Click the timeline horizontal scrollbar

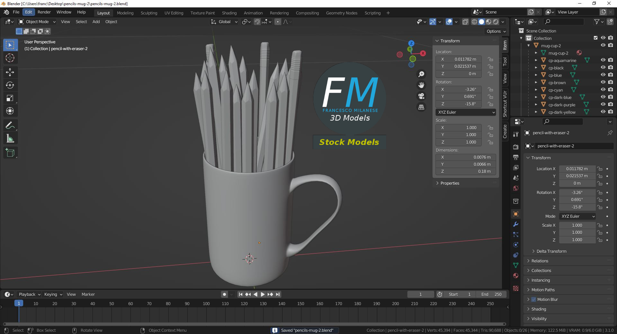(x=254, y=324)
